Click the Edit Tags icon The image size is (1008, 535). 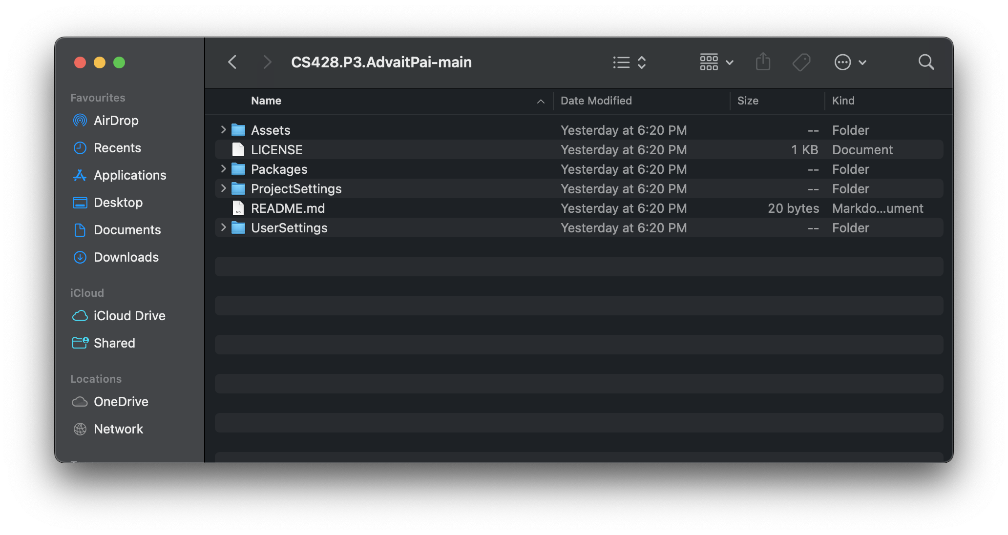tap(801, 62)
